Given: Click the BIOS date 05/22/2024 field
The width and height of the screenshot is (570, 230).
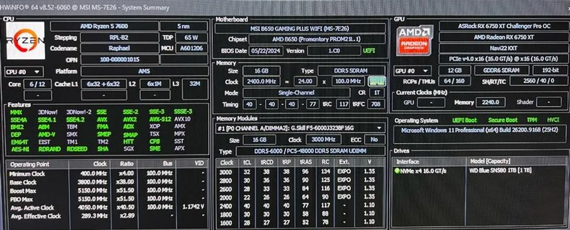Looking at the screenshot, I should (x=266, y=51).
